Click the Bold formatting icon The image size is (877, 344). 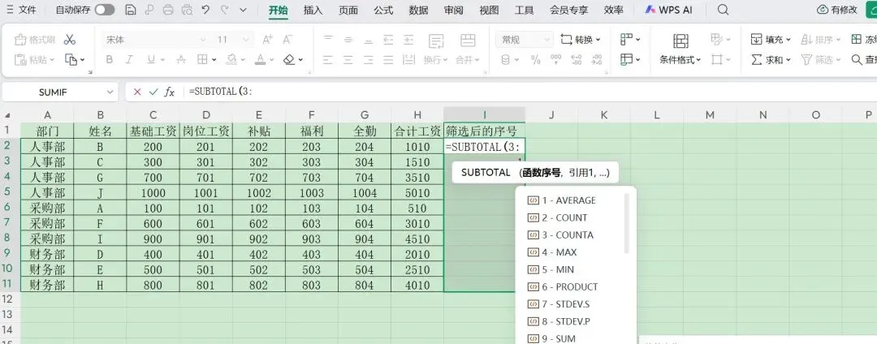[x=110, y=60]
